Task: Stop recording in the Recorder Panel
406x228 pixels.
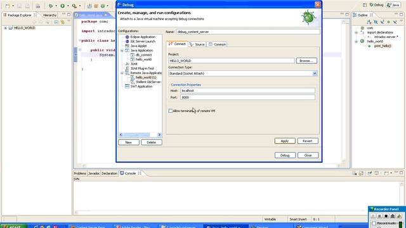Action: (386, 216)
